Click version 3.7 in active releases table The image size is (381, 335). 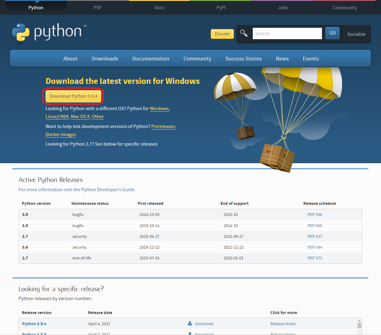(25, 237)
